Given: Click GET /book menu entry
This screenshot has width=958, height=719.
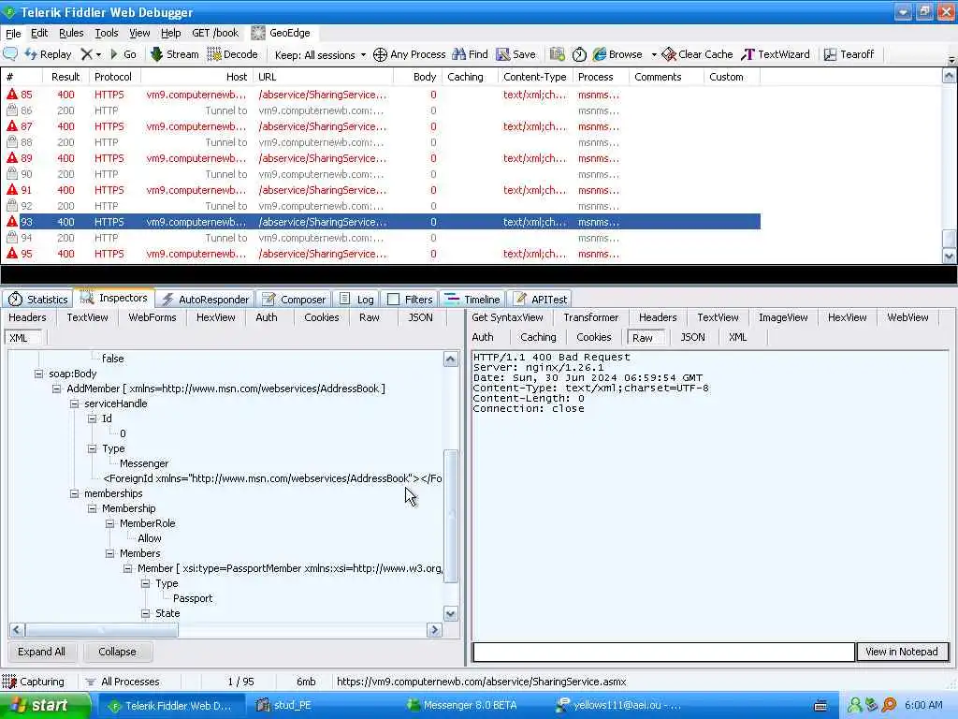Looking at the screenshot, I should point(215,33).
